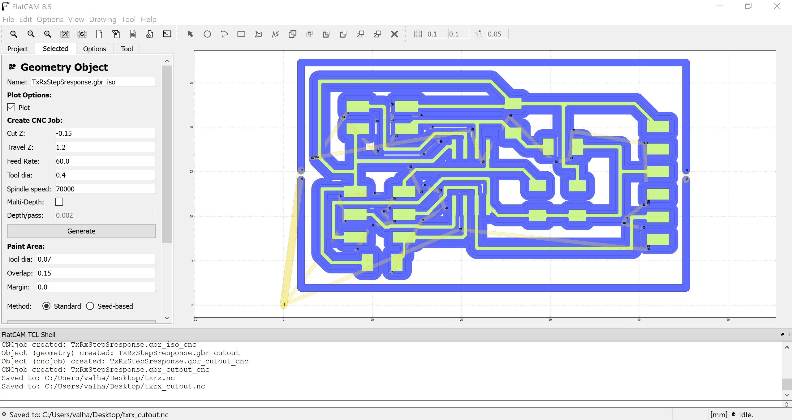Choose the Add Rectangle drawing tool

coord(241,34)
